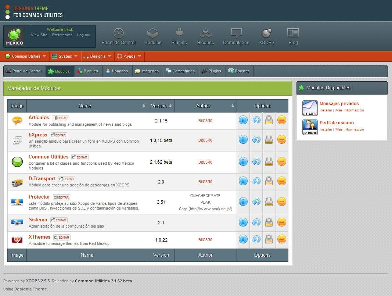Screen dimensions: 392x296
Task: Click the Mexico site logo
Action: point(14,36)
